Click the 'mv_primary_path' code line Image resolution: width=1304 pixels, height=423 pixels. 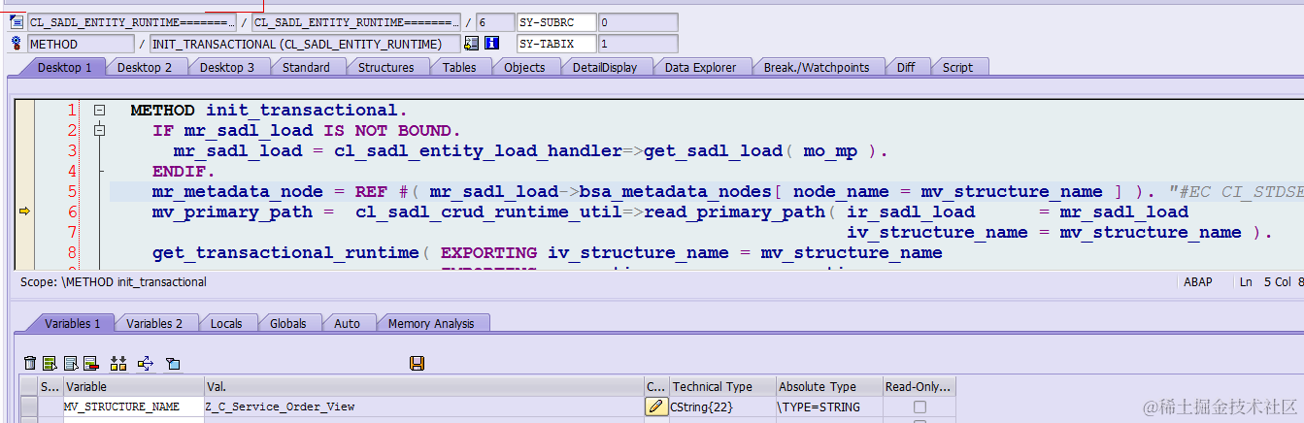pyautogui.click(x=670, y=211)
